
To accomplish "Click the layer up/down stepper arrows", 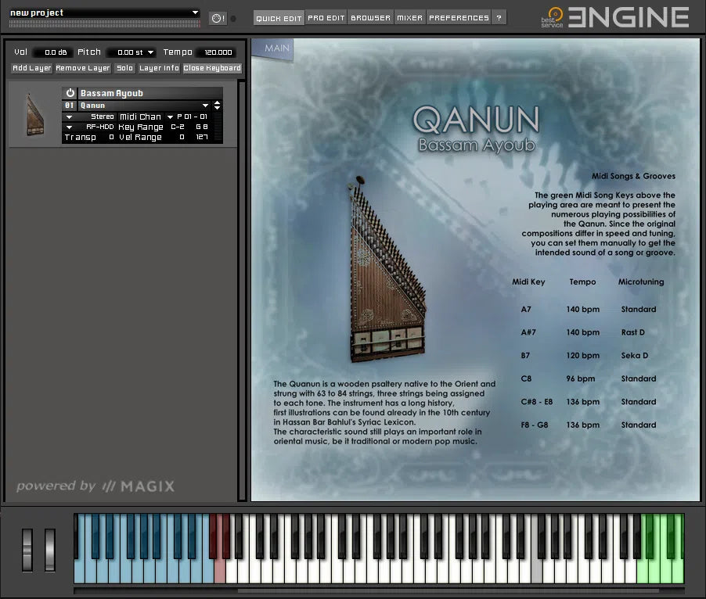I will 217,105.
